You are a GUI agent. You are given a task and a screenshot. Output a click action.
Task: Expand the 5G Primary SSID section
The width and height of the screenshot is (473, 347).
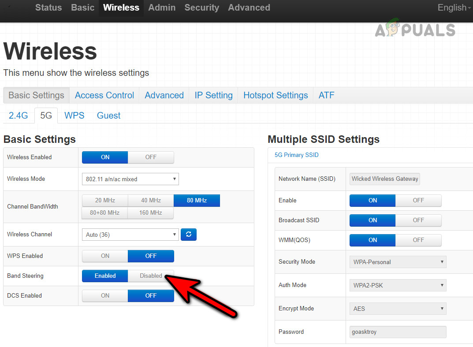296,155
